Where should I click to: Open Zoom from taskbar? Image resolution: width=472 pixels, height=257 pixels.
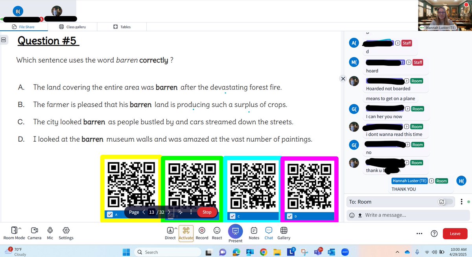pyautogui.click(x=345, y=252)
